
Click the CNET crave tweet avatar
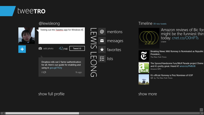[149, 38]
